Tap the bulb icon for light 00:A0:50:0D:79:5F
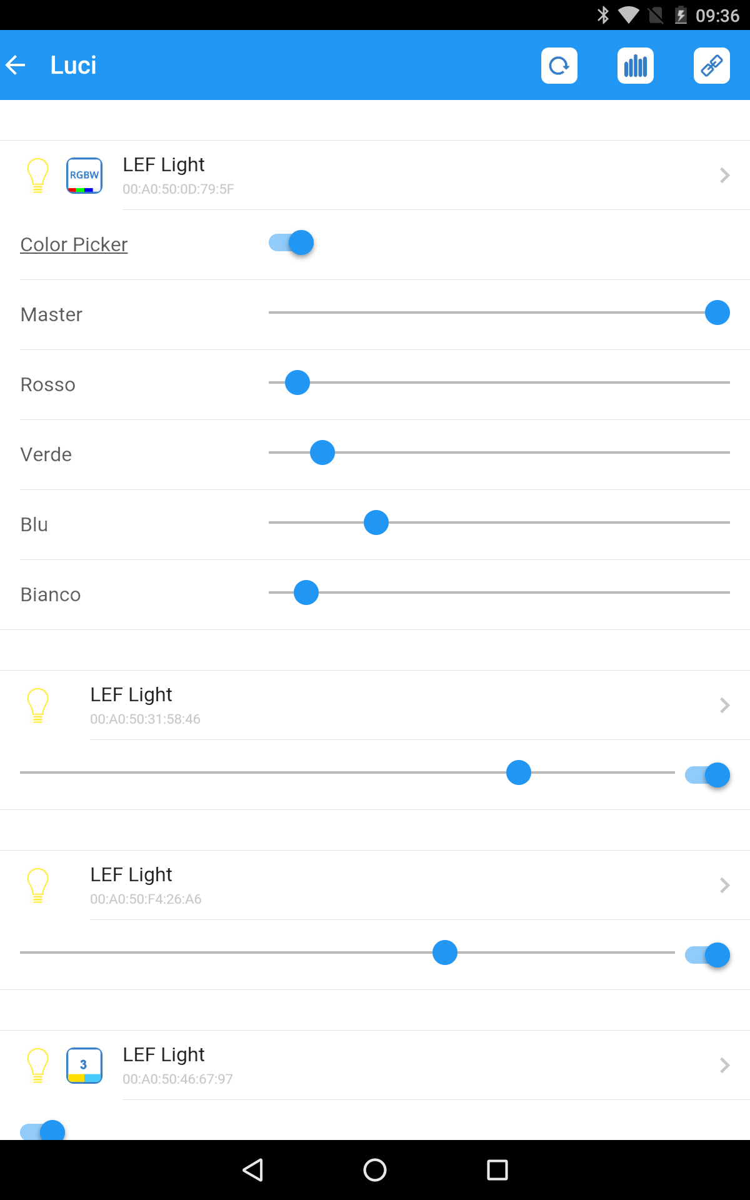Image resolution: width=750 pixels, height=1200 pixels. (37, 175)
